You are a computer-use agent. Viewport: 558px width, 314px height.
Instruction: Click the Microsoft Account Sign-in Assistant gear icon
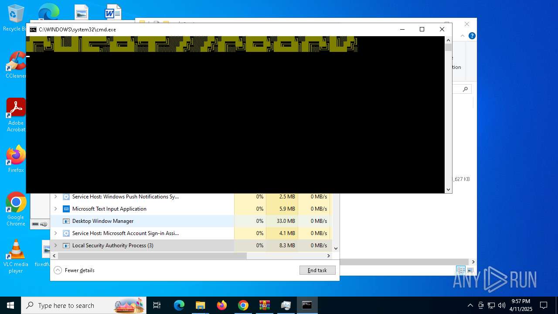[x=66, y=233]
